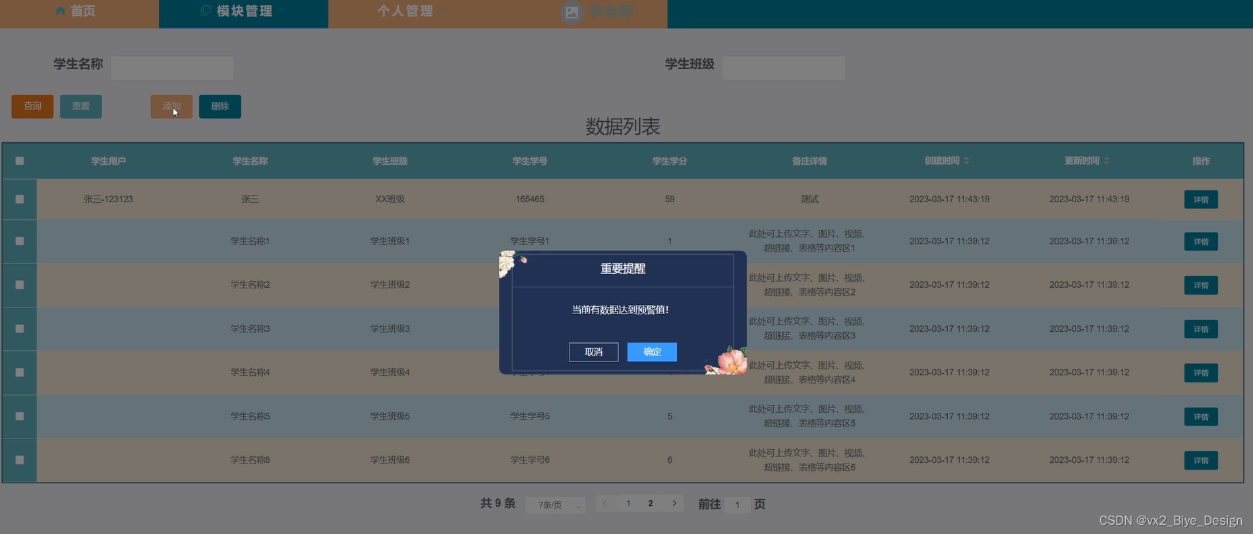This screenshot has height=534, width=1253.
Task: Click the user avatar image in header
Action: [571, 13]
